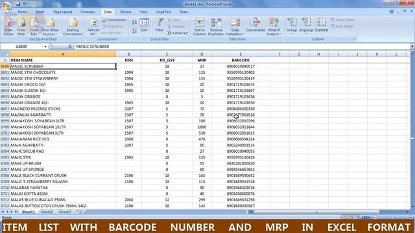Image resolution: width=415 pixels, height=233 pixels.
Task: Click the Data Validation icon
Action: point(235,23)
